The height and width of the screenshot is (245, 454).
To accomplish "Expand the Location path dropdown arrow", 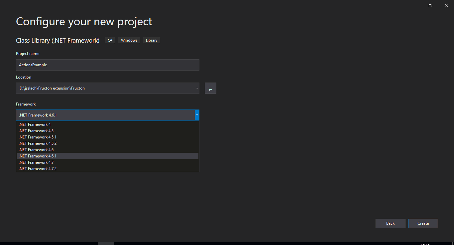I will pos(197,88).
